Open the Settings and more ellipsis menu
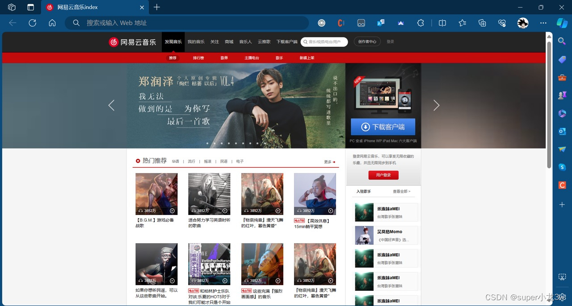Screen dimensions: 572x306 (543, 23)
